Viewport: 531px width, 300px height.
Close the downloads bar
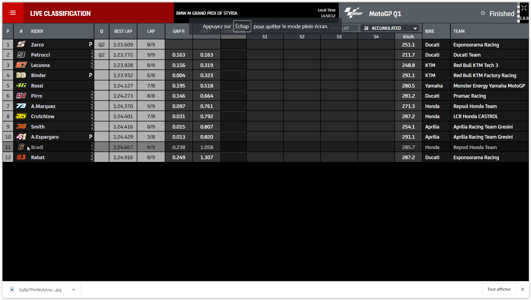point(523,289)
